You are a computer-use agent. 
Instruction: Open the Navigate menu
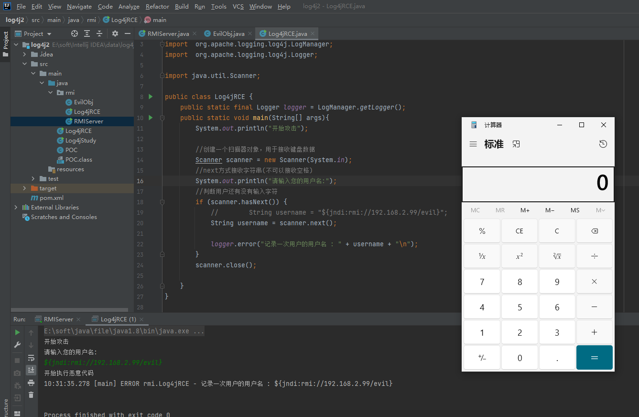79,6
